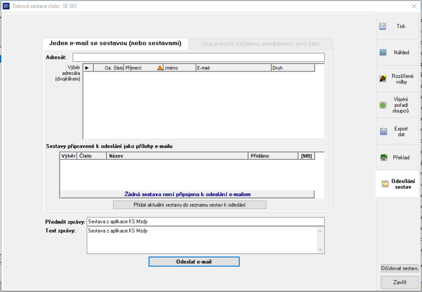This screenshot has width=422, height=292.
Task: Open the Rozšířené volby icon
Action: click(383, 79)
